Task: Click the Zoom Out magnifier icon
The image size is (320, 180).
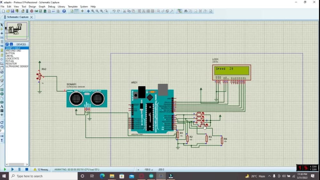Action: (97, 11)
